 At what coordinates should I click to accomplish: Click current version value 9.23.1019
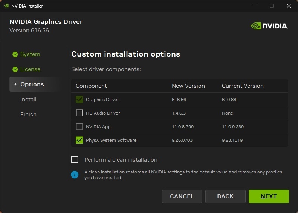click(x=232, y=140)
